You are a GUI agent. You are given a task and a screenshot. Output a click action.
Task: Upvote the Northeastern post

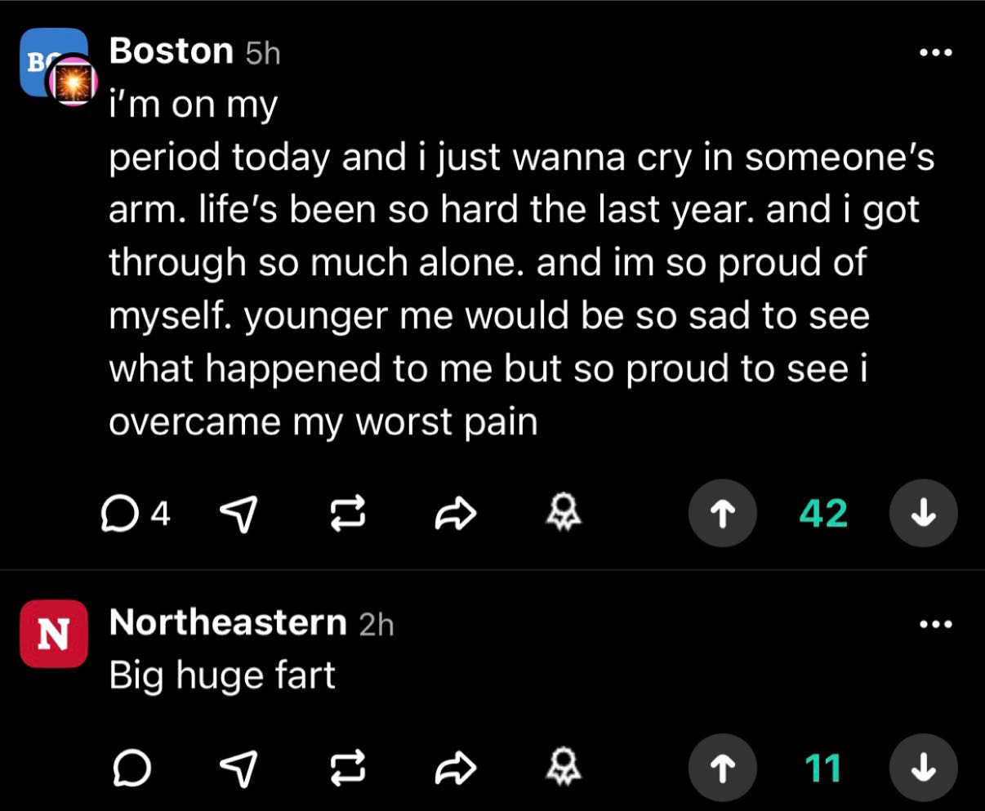coord(723,768)
